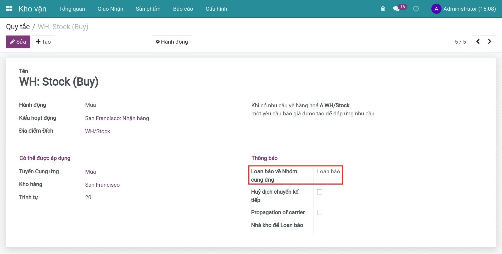This screenshot has width=502, height=254.
Task: Open the Sản phẩm menu
Action: [148, 9]
